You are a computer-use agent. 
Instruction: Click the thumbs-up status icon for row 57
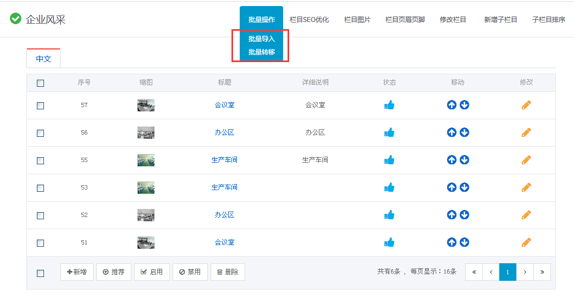click(389, 105)
